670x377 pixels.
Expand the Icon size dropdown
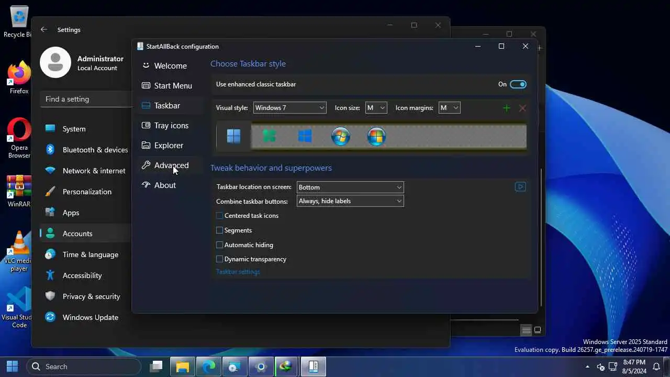click(x=376, y=108)
